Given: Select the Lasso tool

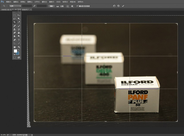Looking at the screenshot, I should click(x=15, y=19).
